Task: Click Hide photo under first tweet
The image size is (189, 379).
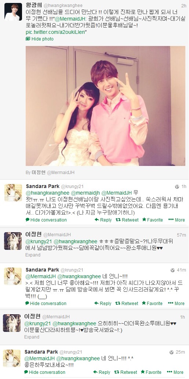Action: coord(40,39)
